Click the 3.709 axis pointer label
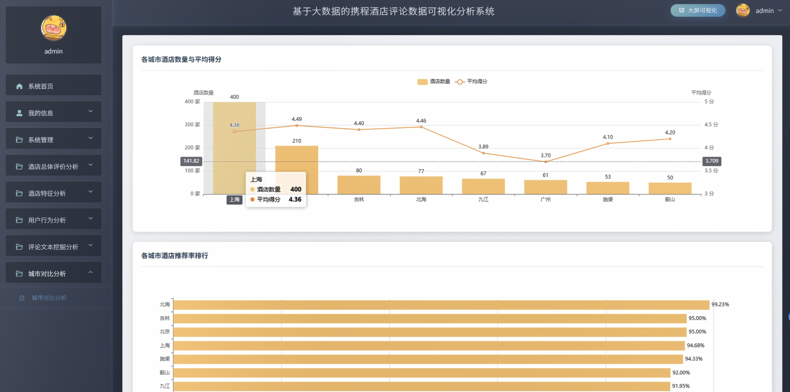 [712, 161]
